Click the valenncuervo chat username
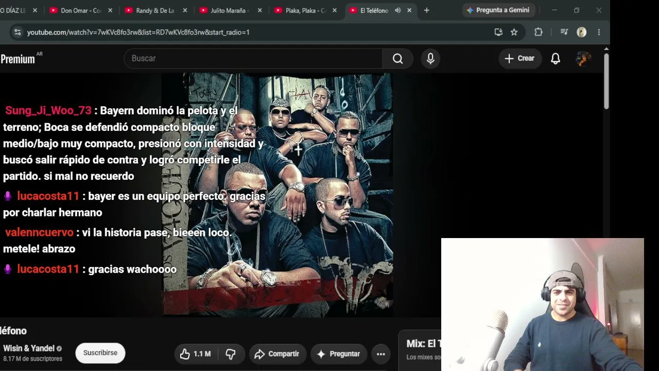The height and width of the screenshot is (371, 659). point(39,232)
